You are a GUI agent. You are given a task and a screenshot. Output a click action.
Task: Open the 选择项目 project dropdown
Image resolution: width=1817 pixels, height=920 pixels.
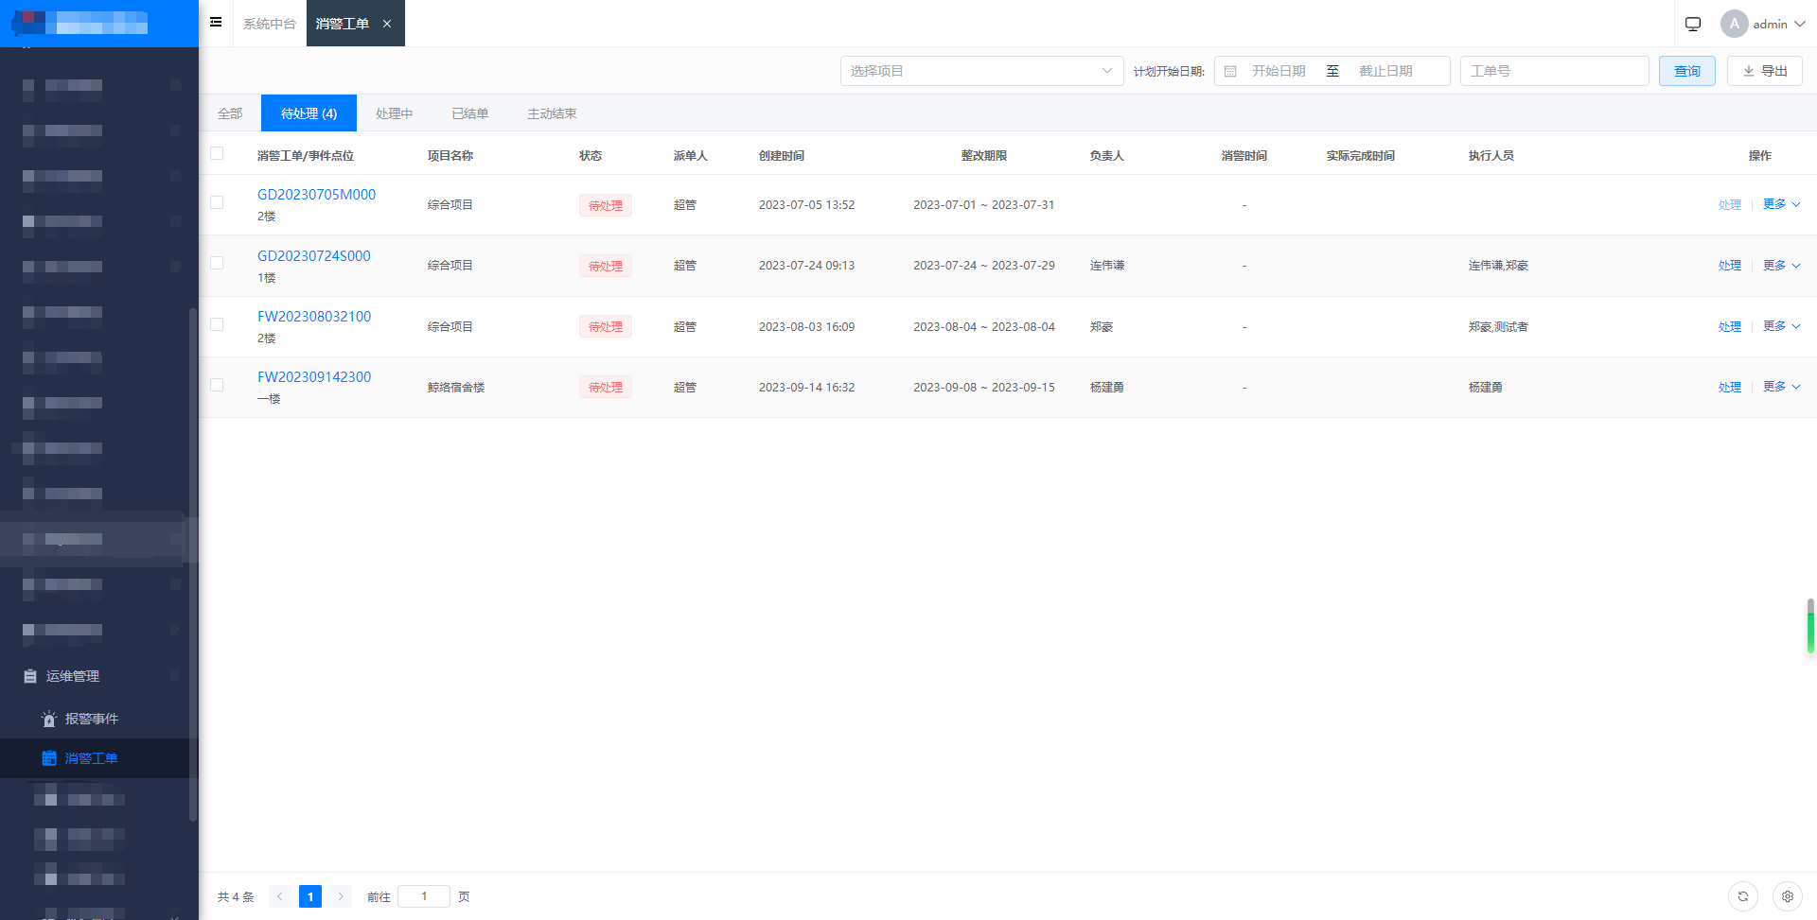click(x=981, y=71)
